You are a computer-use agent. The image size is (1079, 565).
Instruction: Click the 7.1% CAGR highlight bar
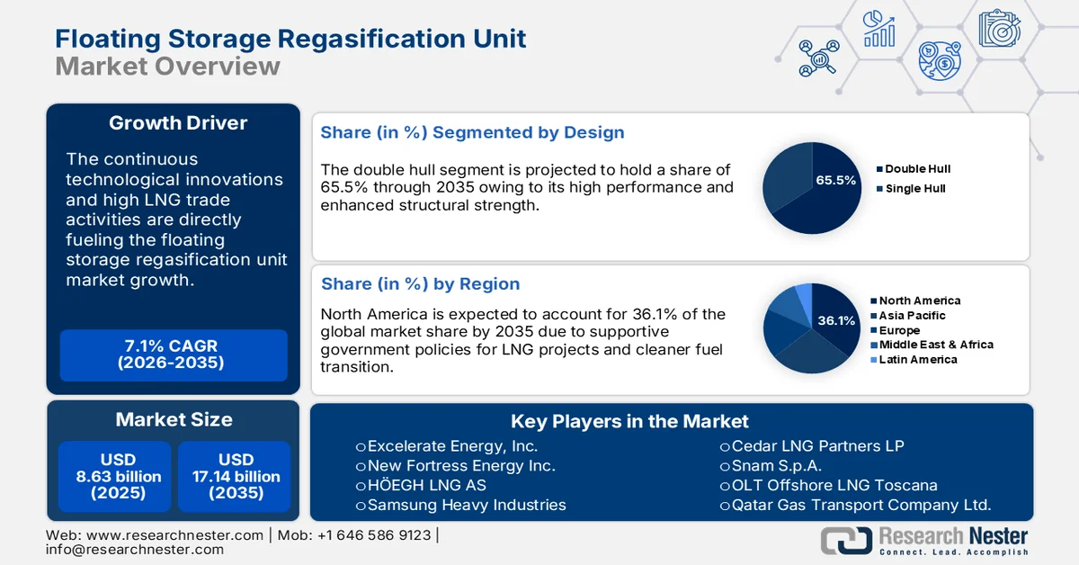pos(173,355)
